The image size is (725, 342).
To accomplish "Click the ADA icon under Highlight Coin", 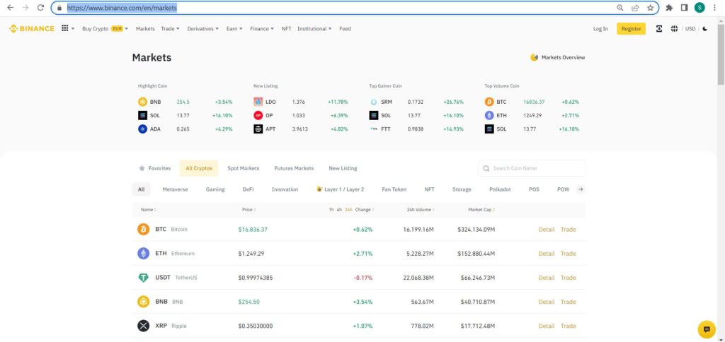I will (x=142, y=129).
